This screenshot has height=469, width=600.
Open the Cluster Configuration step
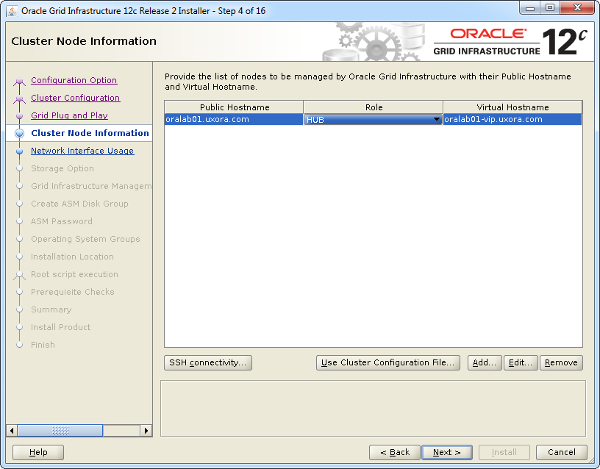point(75,98)
